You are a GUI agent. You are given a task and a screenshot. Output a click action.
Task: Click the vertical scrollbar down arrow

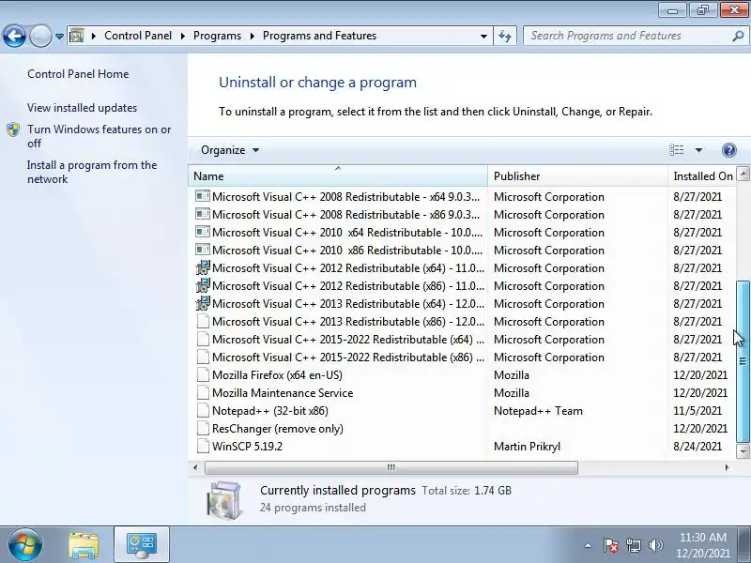[x=743, y=450]
